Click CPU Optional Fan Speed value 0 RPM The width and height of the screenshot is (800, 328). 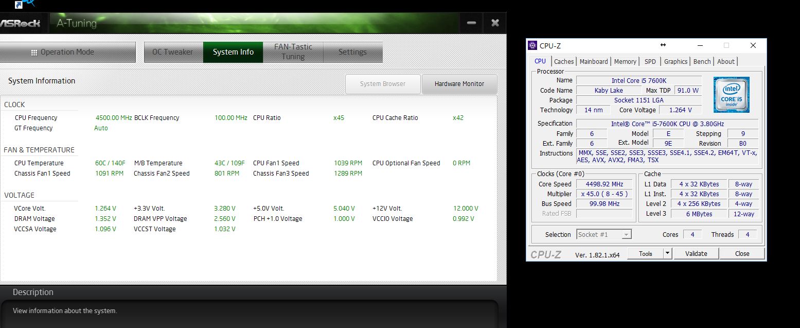(461, 163)
